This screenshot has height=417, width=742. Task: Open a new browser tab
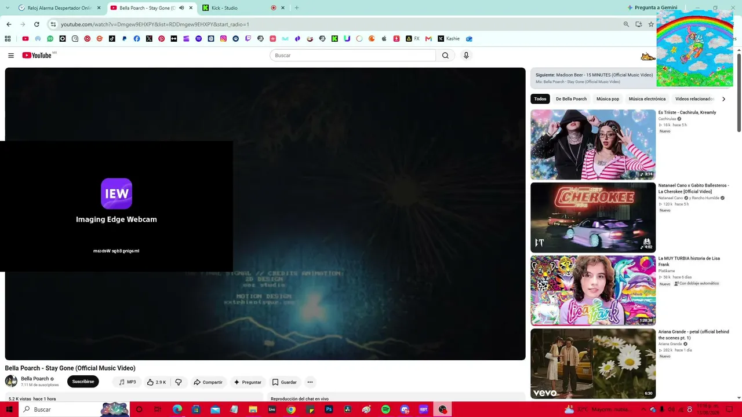tap(297, 8)
